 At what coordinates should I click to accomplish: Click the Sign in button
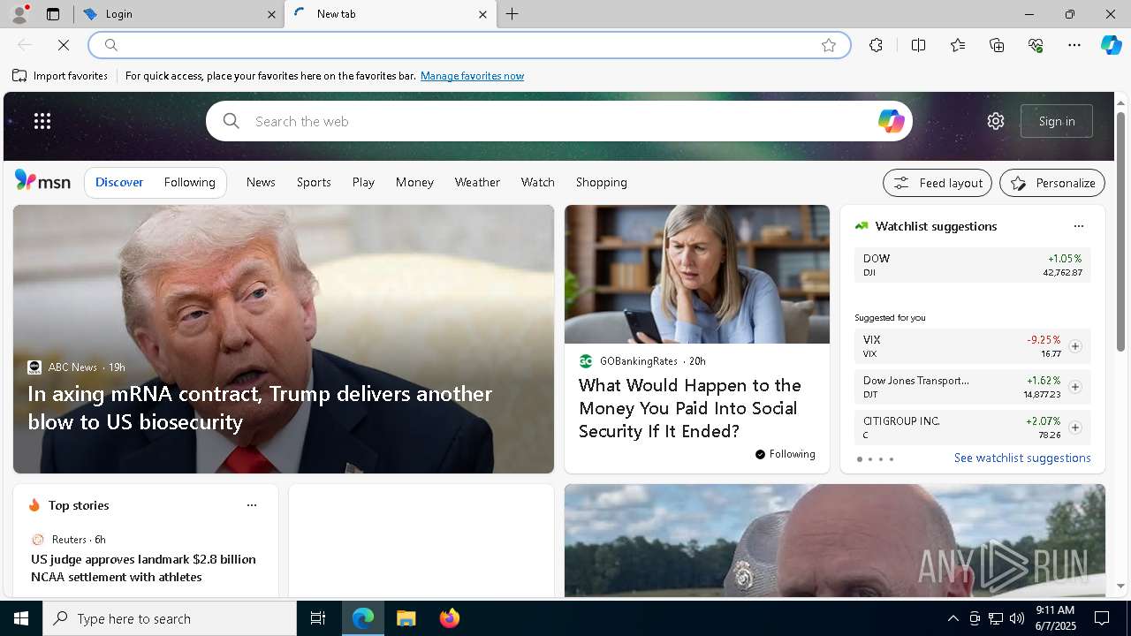[1057, 121]
